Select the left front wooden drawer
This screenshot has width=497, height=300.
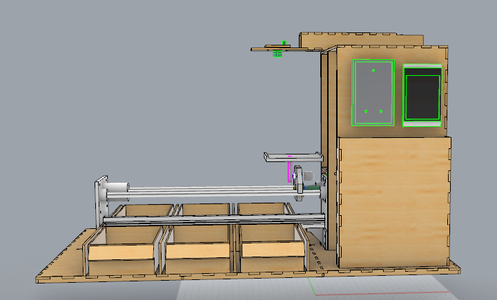click(121, 252)
